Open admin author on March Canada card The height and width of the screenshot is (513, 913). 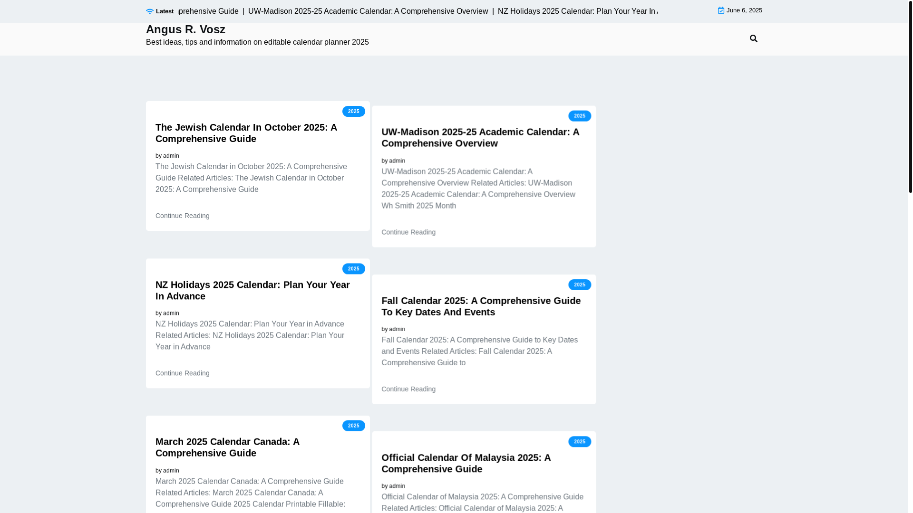[x=171, y=470]
